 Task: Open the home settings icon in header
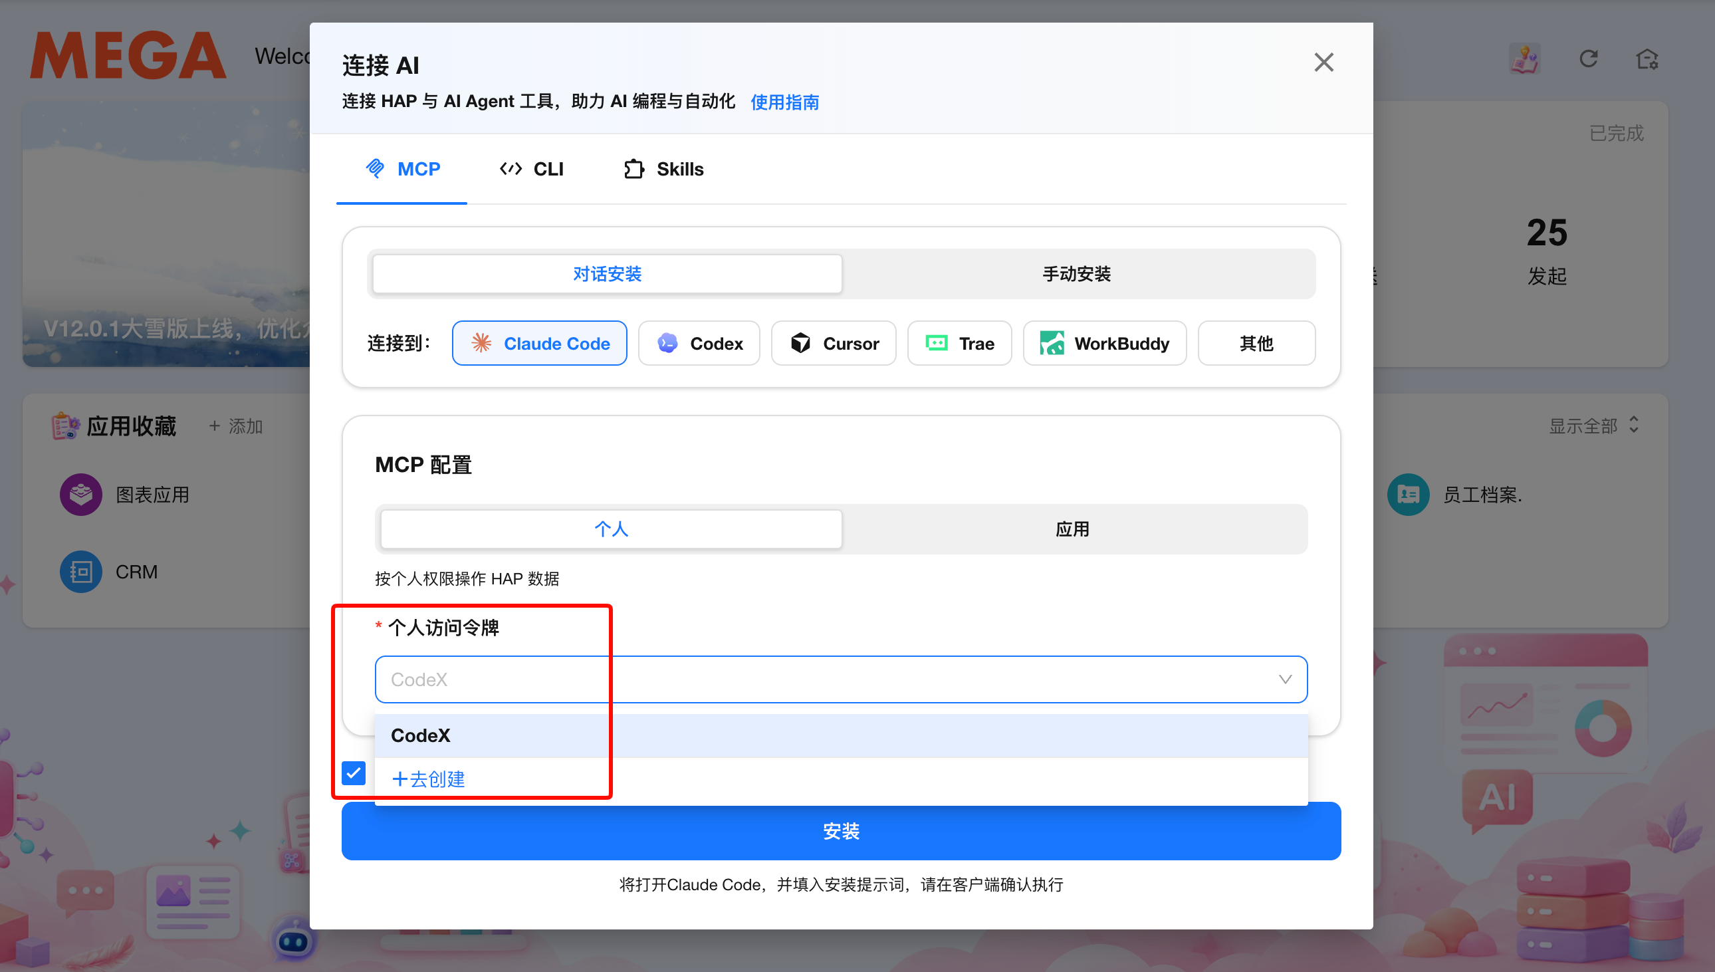coord(1647,59)
